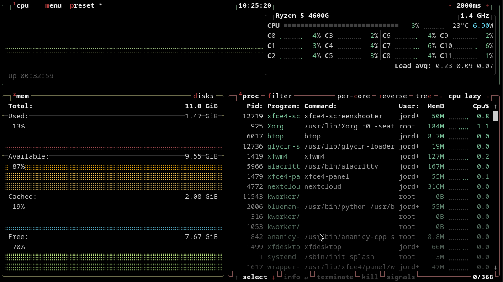Image resolution: width=503 pixels, height=282 pixels.
Task: Click the 6.90W power reading
Action: coord(483,26)
